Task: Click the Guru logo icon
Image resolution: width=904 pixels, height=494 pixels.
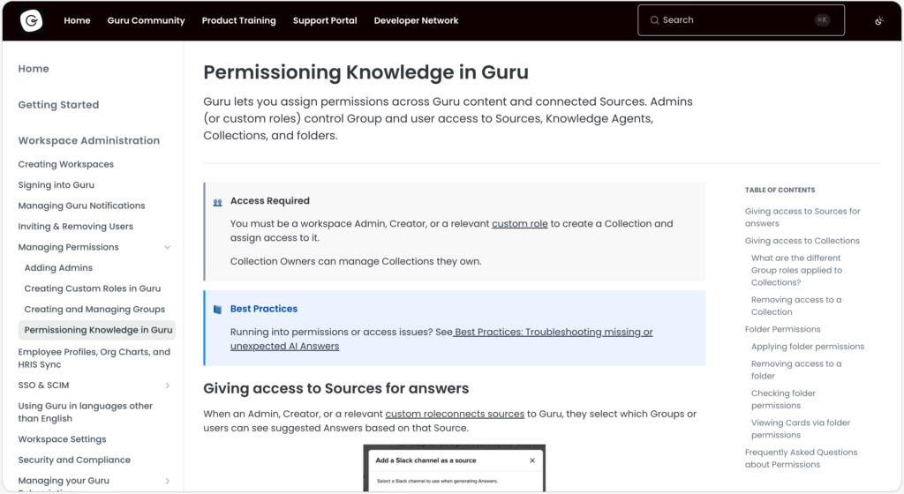Action: point(32,20)
